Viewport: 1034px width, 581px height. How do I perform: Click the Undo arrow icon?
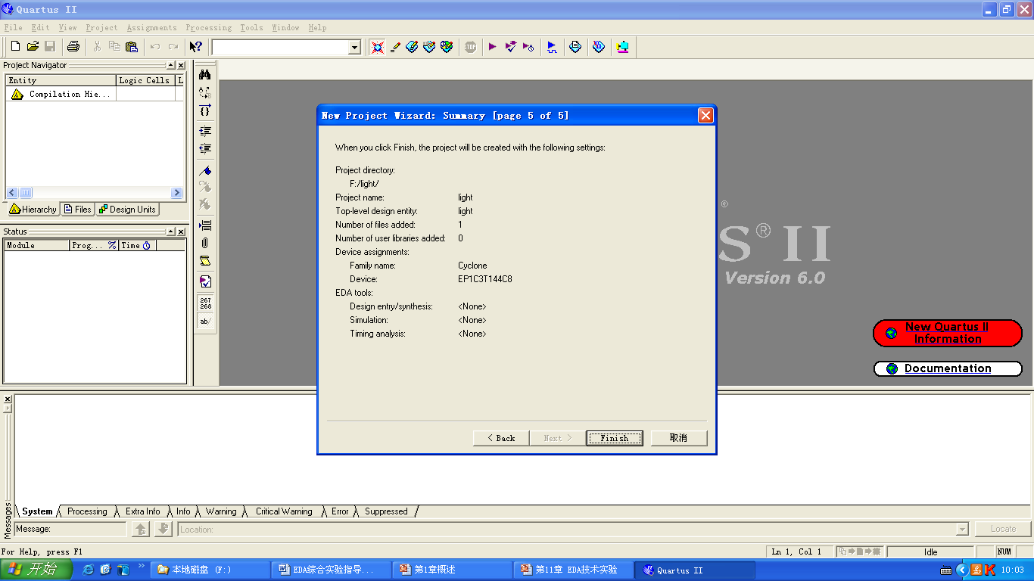(155, 47)
